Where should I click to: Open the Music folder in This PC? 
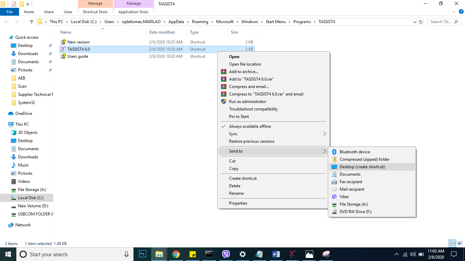pos(23,165)
